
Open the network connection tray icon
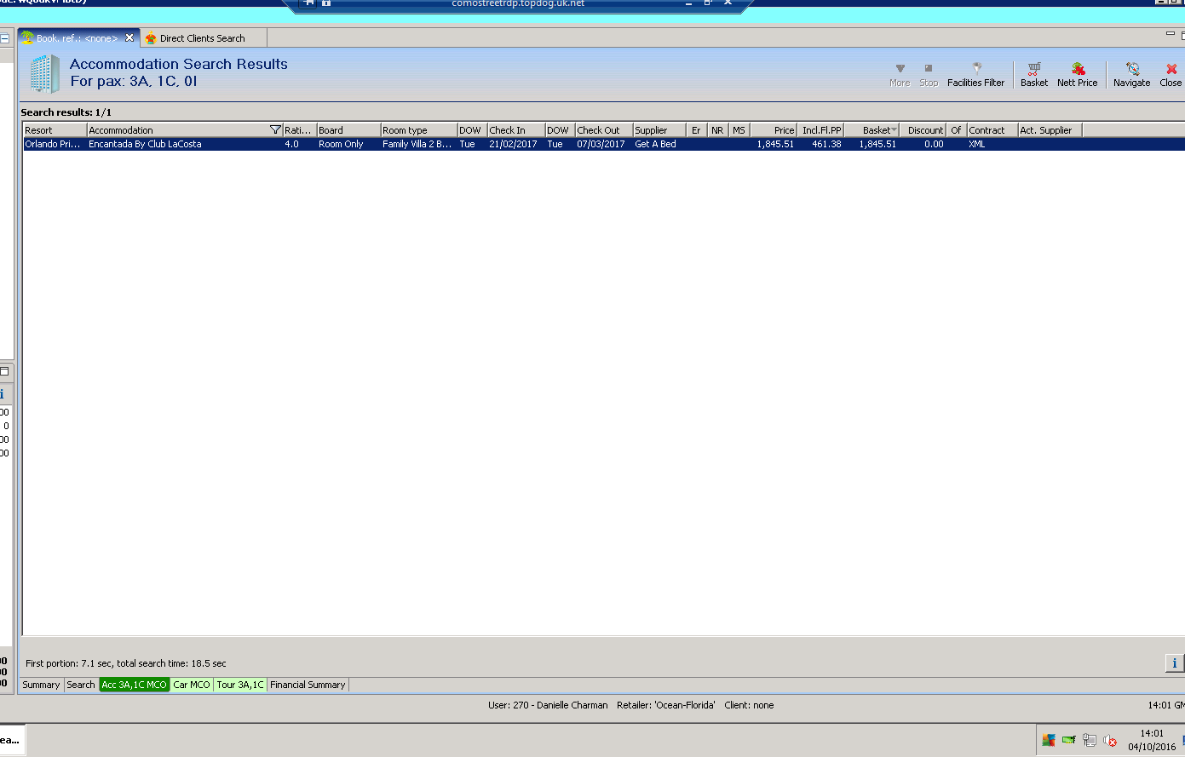pyautogui.click(x=1090, y=740)
